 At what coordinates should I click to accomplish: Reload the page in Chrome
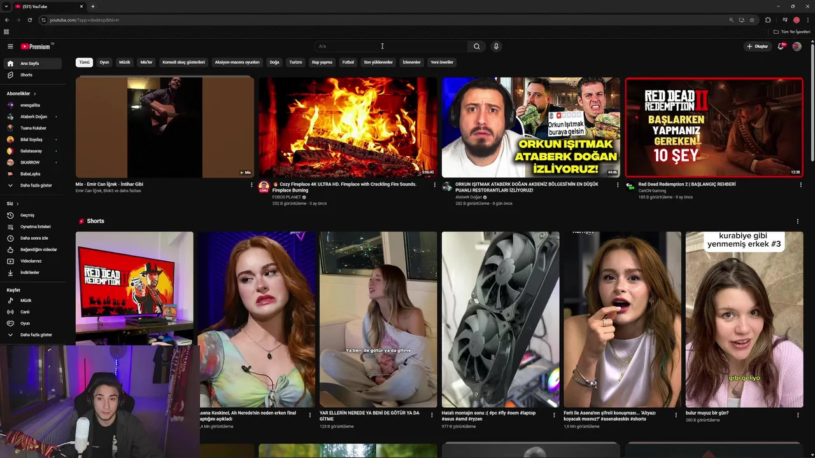29,20
